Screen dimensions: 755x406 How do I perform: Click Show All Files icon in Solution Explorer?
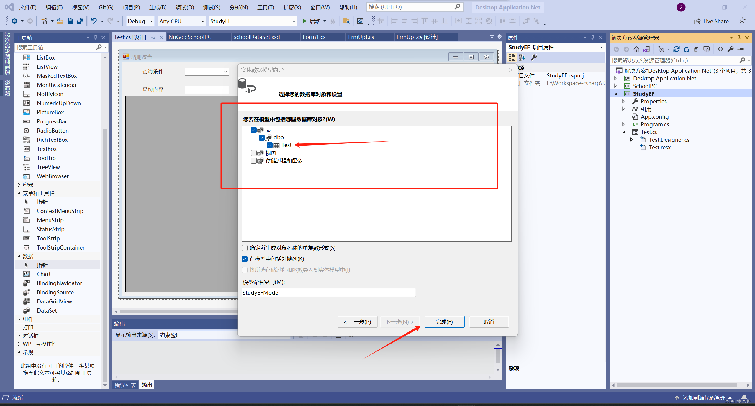(x=707, y=49)
